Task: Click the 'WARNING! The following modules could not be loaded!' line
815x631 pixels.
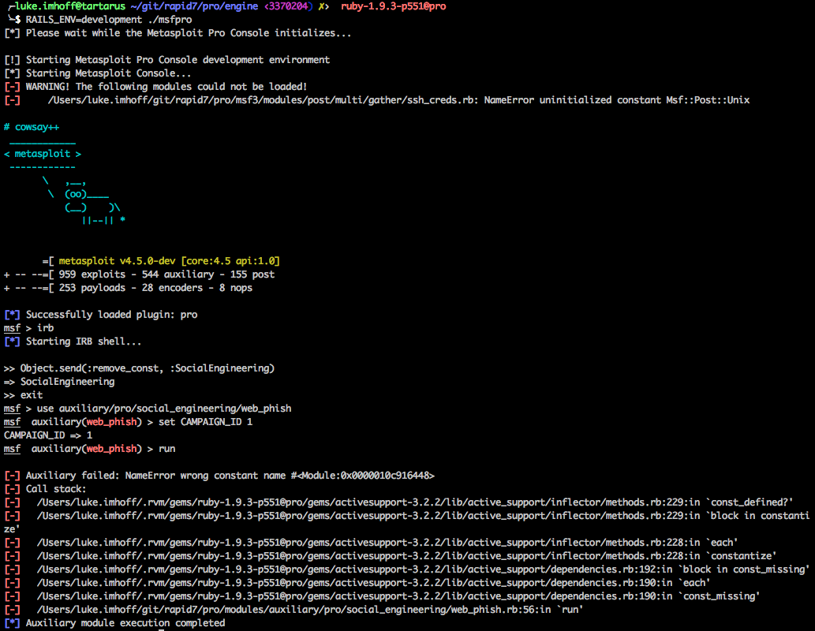Action: point(155,87)
